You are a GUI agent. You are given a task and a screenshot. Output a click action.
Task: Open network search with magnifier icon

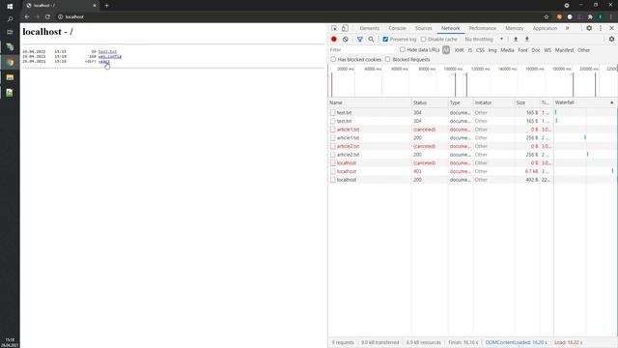[x=371, y=39]
